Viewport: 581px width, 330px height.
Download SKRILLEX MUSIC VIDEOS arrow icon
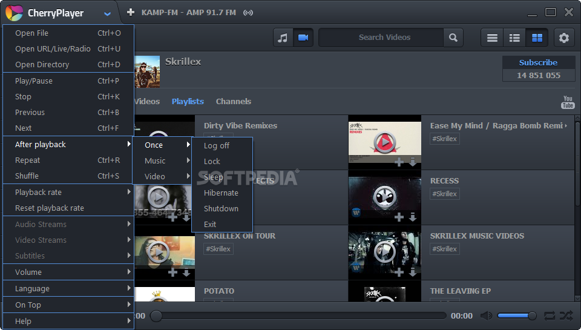click(x=413, y=272)
